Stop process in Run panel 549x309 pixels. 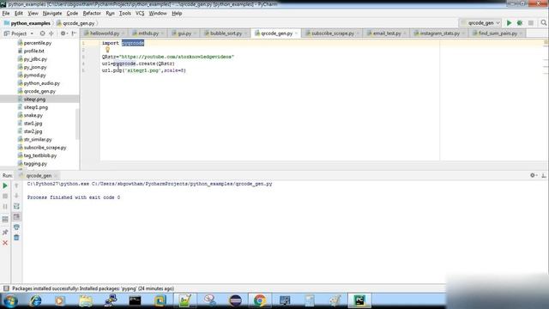point(5,197)
